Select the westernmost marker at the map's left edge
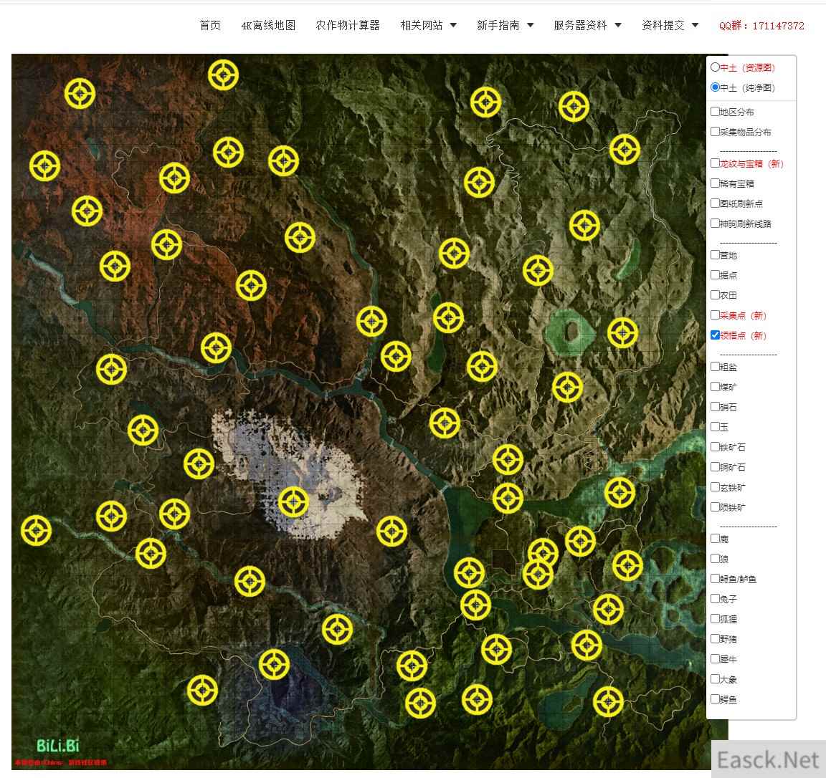The height and width of the screenshot is (778, 826). tap(36, 530)
